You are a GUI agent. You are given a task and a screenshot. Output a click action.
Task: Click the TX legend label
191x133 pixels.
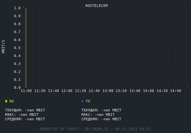(88, 101)
